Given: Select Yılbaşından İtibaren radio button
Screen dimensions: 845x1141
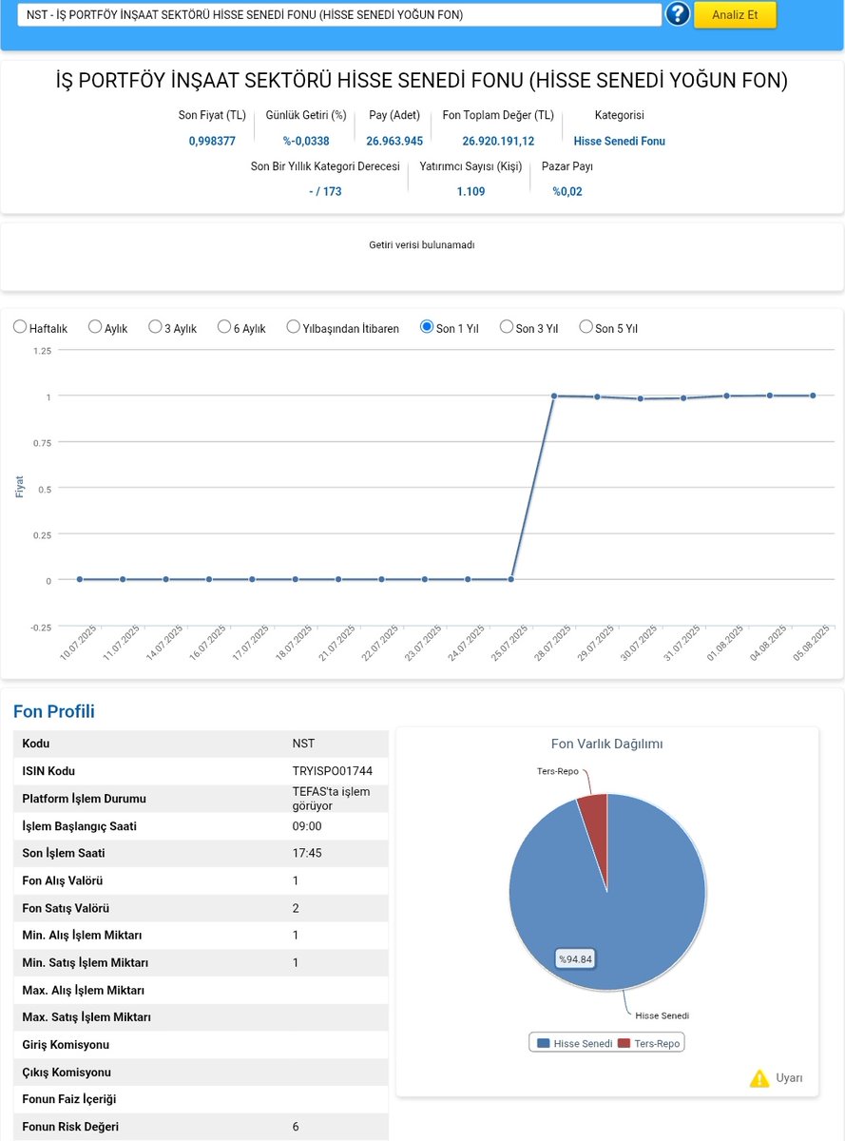Looking at the screenshot, I should pyautogui.click(x=293, y=327).
